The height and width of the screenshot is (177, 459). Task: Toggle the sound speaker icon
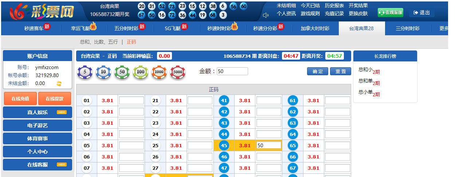tap(266, 15)
